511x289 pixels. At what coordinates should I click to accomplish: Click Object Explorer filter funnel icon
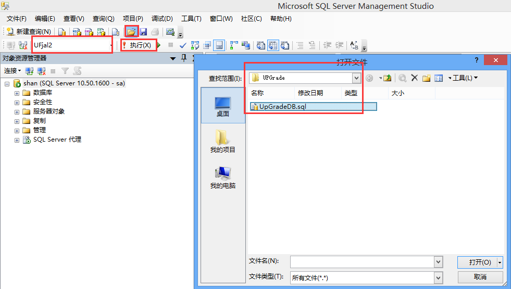(65, 71)
